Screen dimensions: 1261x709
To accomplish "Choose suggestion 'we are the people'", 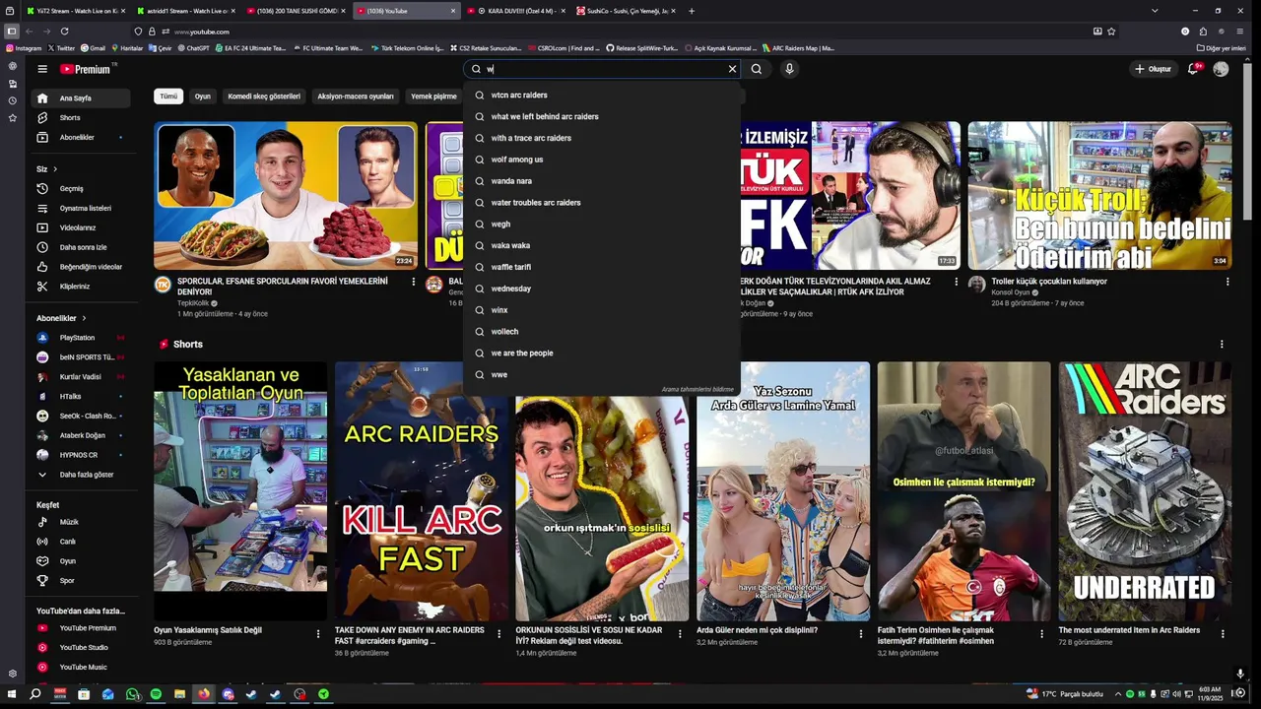I will [602, 354].
